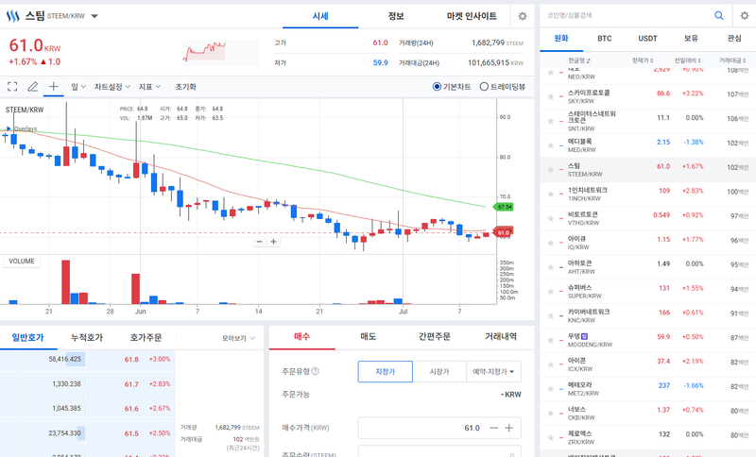756x457 pixels.
Task: Favorite star for 스카이프로토콜 SKY/KRW
Action: tap(551, 97)
